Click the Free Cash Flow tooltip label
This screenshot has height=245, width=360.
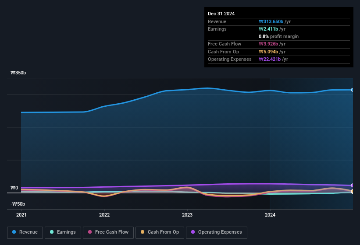tap(225, 44)
